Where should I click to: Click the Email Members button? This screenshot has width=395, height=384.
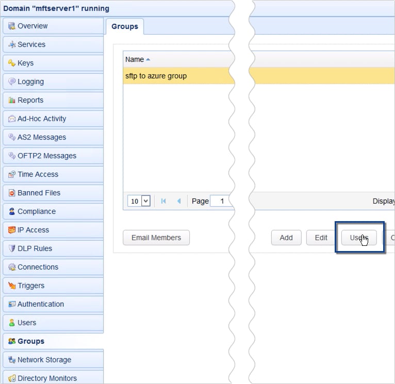(156, 238)
